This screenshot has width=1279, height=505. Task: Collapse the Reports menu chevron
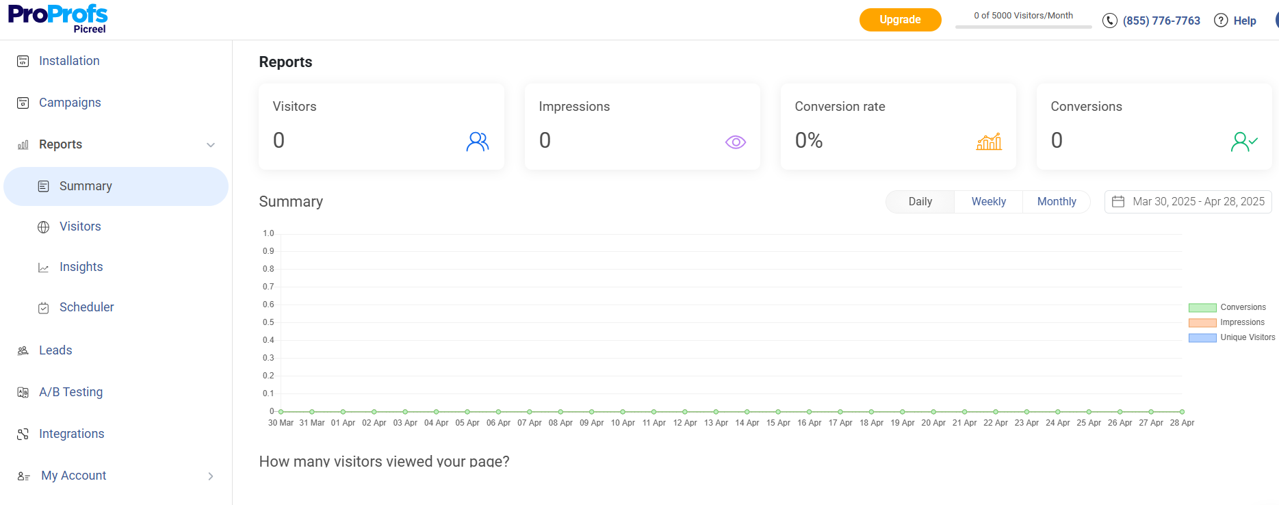(211, 145)
